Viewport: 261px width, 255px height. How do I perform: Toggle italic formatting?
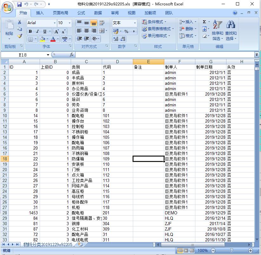point(37,31)
